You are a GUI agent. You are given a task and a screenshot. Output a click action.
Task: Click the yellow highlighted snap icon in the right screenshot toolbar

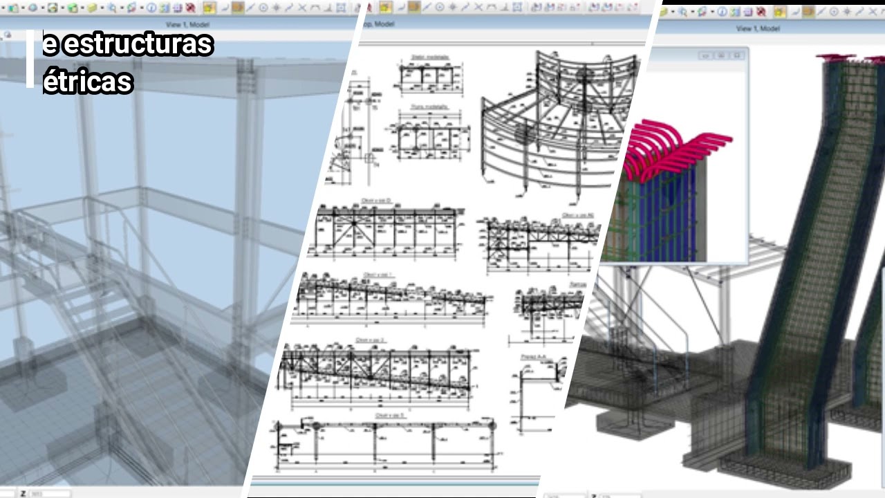click(x=779, y=12)
